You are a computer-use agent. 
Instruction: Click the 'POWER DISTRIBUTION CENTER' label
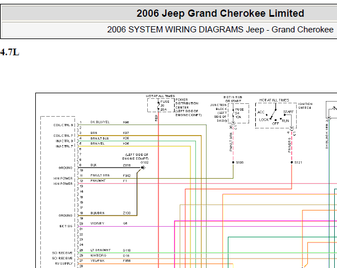(x=187, y=103)
